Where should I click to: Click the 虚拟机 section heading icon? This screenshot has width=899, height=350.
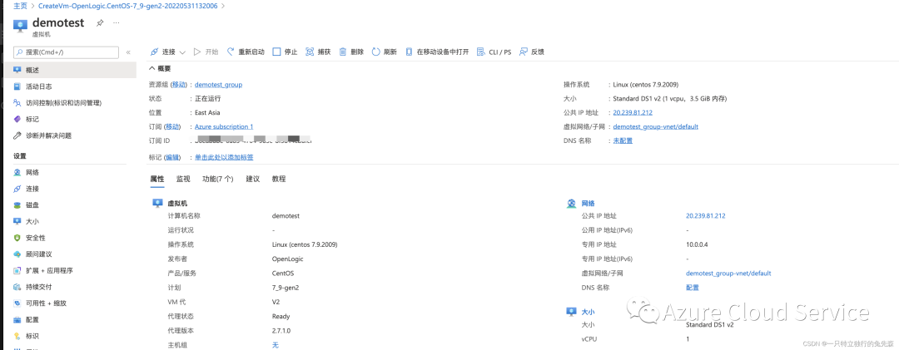click(x=156, y=203)
